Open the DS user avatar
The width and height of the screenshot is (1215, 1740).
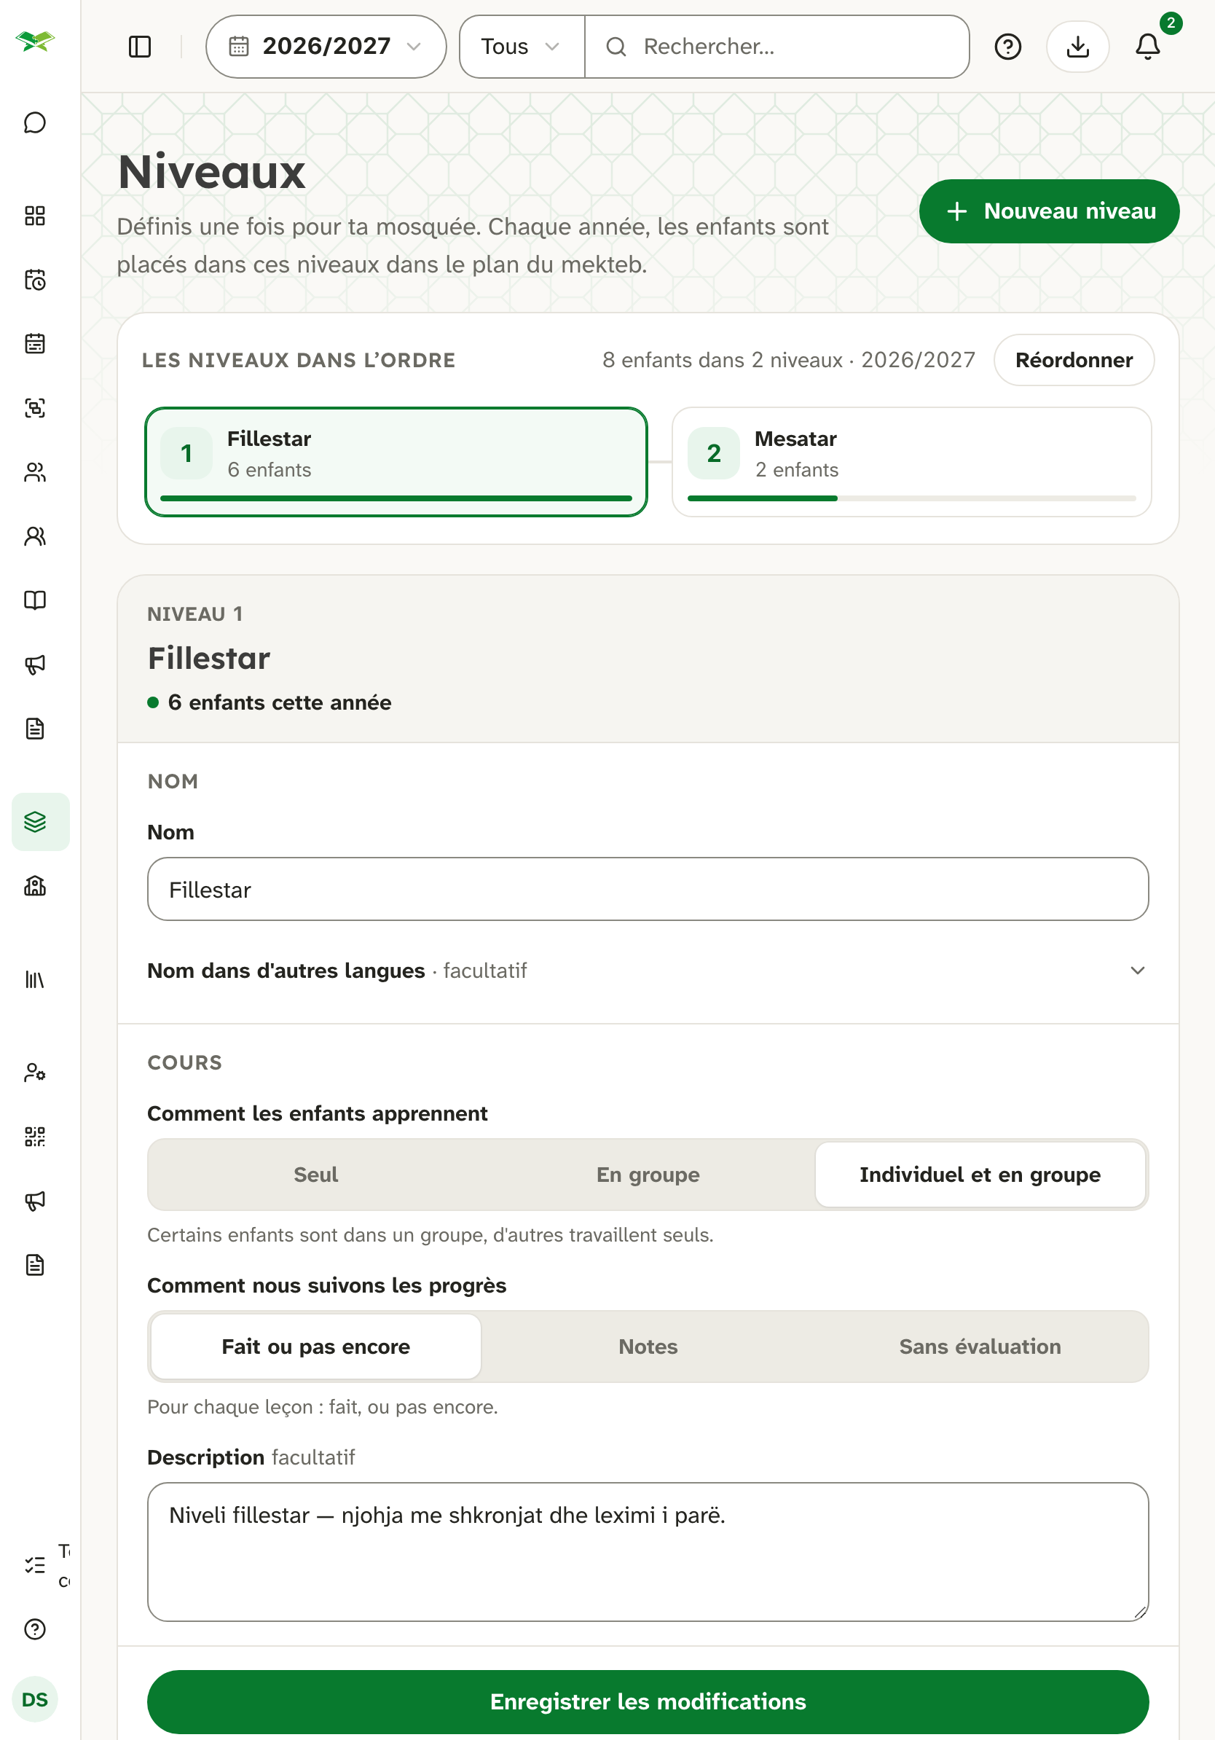pos(35,1699)
